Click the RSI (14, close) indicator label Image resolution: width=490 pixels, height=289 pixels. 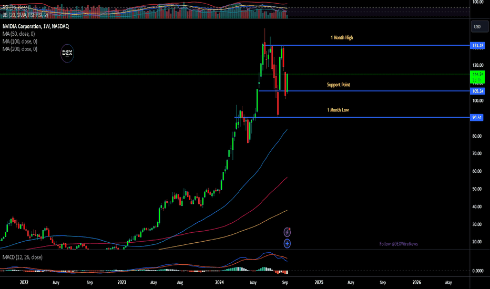coord(16,7)
